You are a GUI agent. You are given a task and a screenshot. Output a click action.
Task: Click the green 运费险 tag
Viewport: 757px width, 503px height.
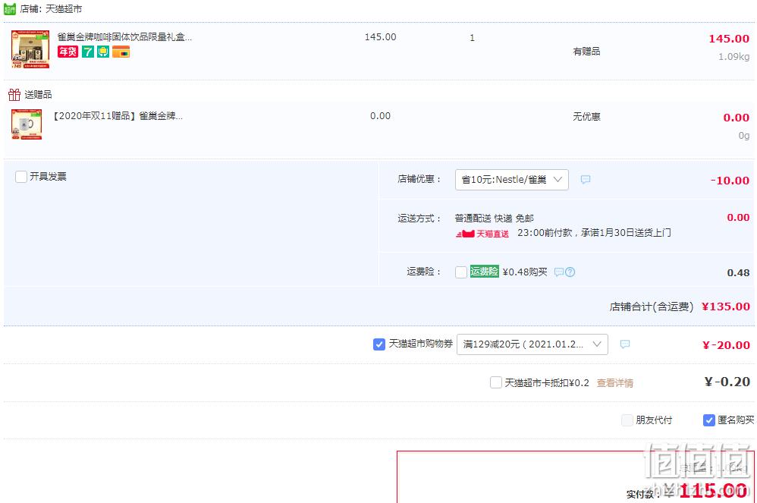[x=484, y=272]
